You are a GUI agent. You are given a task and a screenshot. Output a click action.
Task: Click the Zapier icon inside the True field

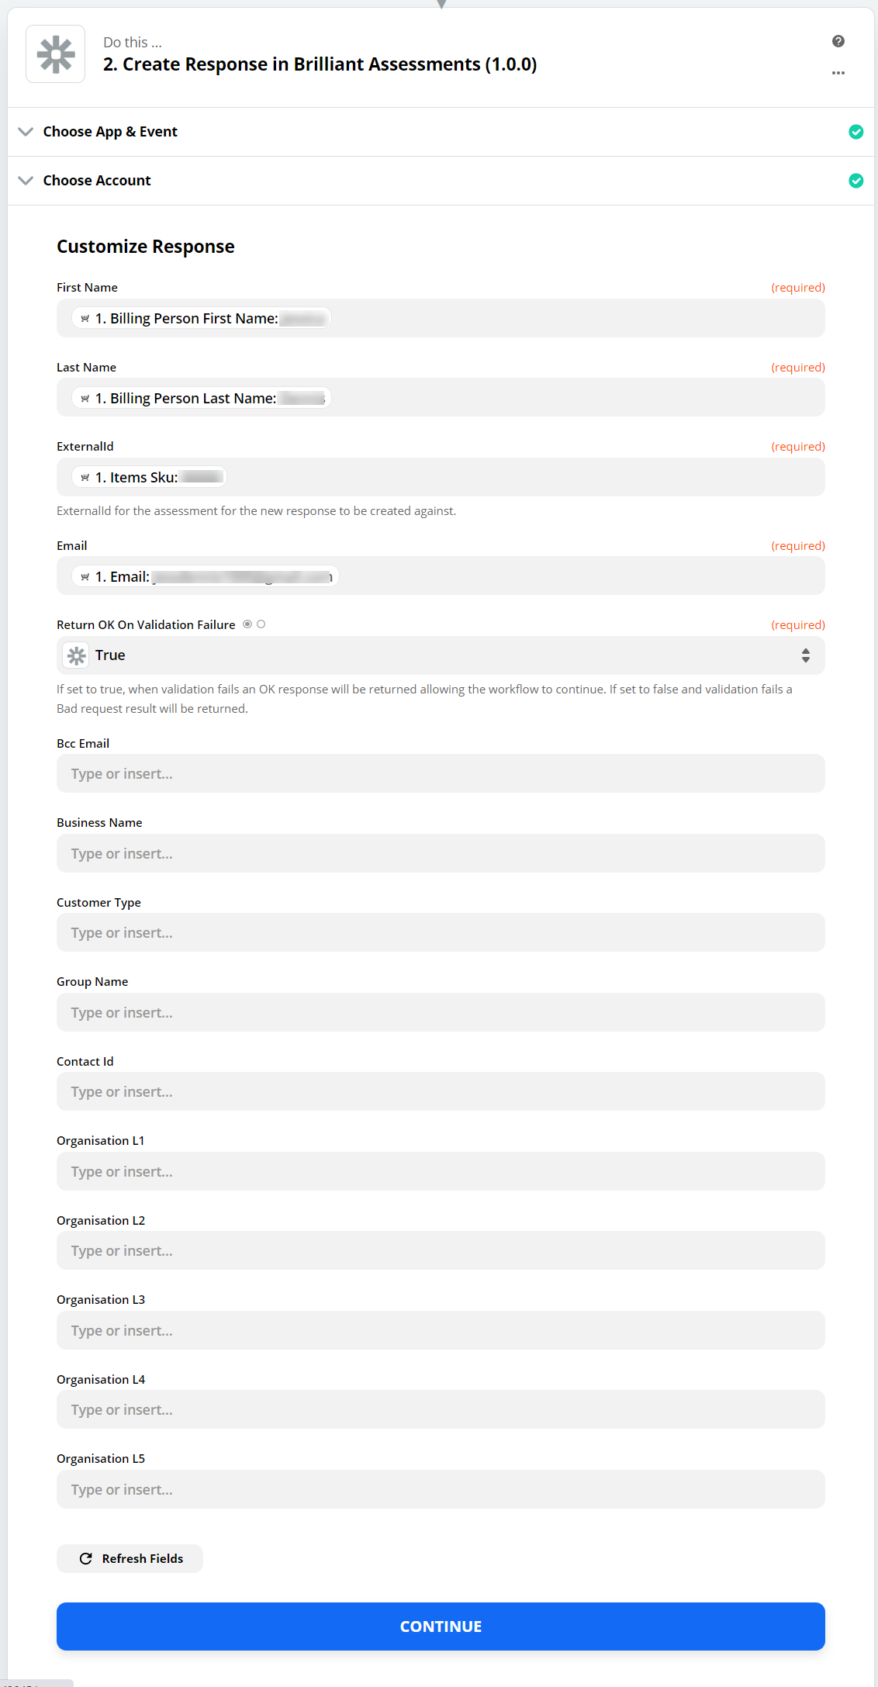pyautogui.click(x=76, y=655)
